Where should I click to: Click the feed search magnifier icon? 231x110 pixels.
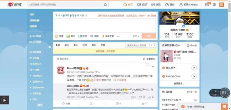pyautogui.click(x=151, y=45)
